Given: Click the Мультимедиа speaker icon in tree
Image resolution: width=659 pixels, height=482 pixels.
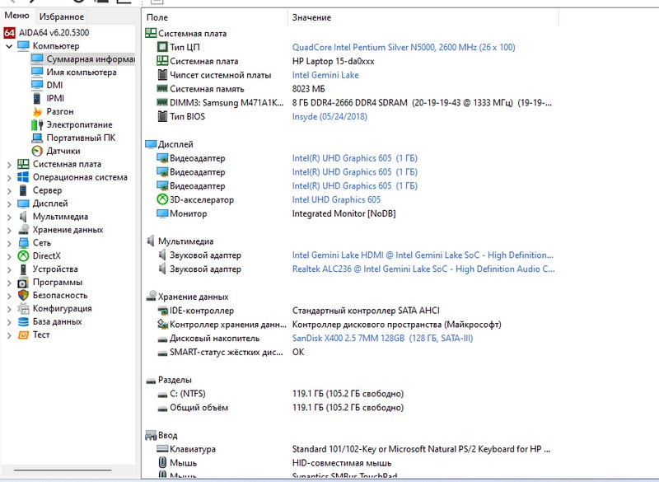Looking at the screenshot, I should tap(23, 217).
